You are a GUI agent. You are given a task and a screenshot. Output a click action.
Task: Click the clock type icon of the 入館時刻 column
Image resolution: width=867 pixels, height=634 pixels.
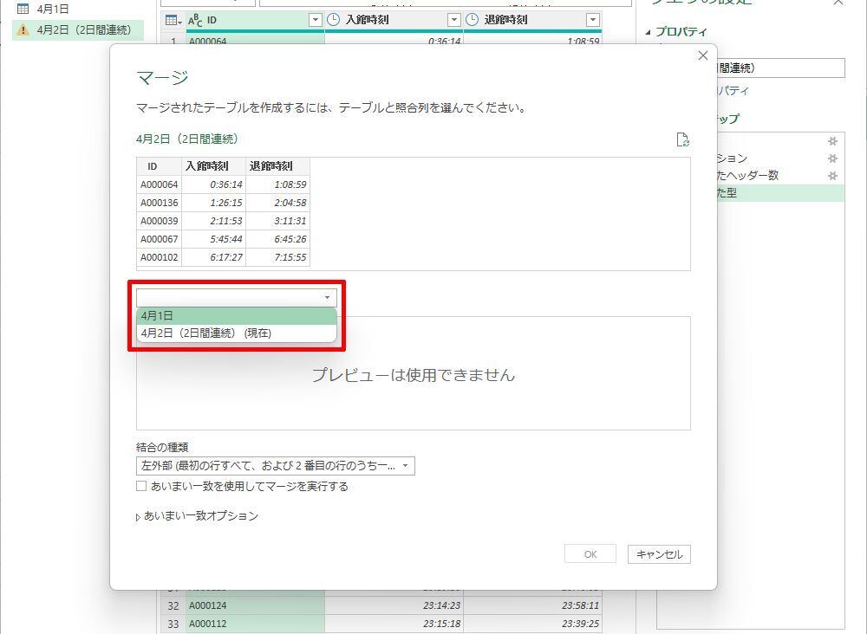tap(334, 21)
